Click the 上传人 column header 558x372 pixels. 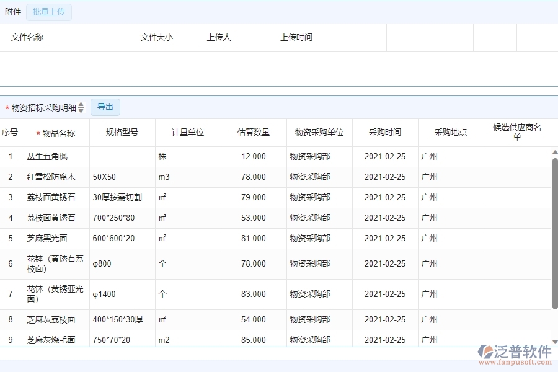coord(217,38)
